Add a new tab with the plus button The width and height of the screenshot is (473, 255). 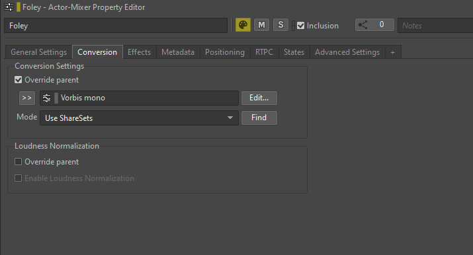coord(392,52)
